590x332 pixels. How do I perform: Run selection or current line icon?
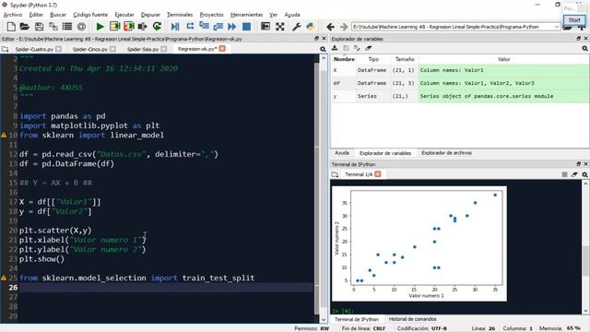coord(143,27)
